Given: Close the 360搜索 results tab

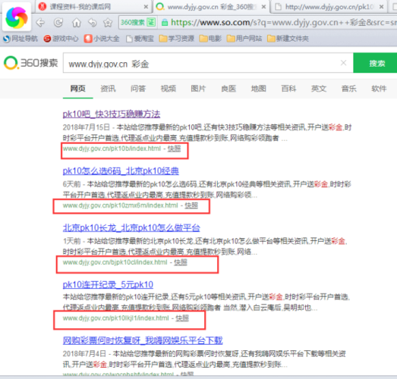Looking at the screenshot, I should coord(263,7).
